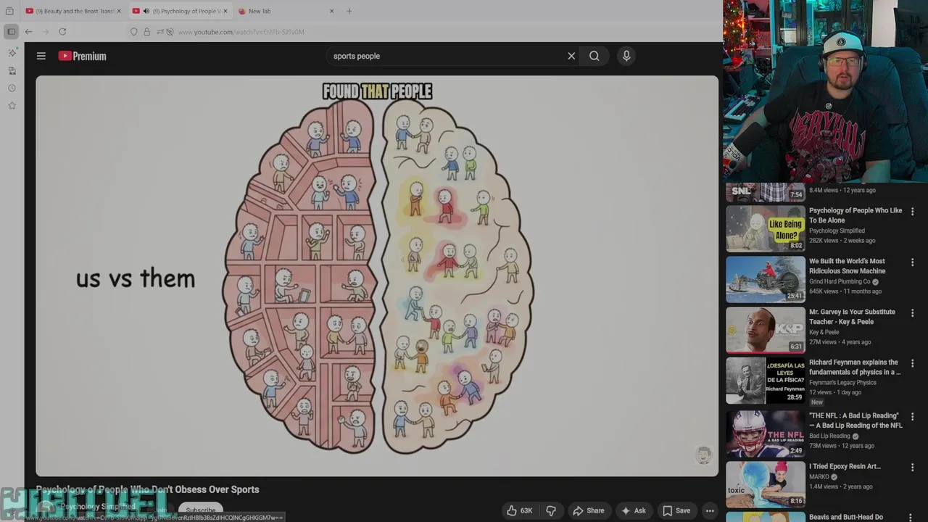Open options menu for Psychology Alone video

pos(913,212)
